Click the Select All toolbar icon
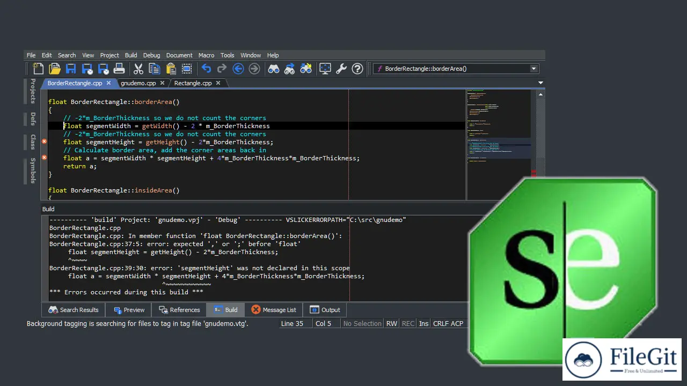 tap(187, 69)
